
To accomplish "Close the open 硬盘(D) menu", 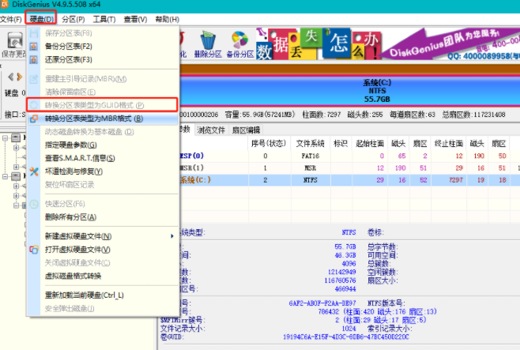I will click(x=41, y=19).
